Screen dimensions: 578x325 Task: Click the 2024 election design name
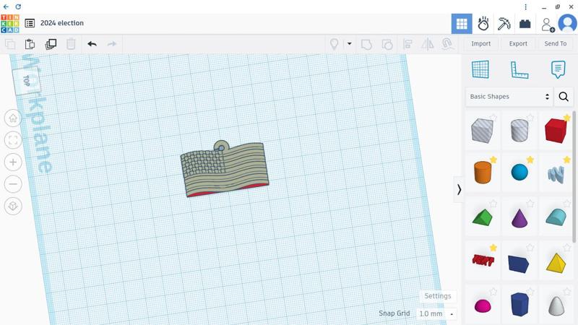click(x=62, y=23)
